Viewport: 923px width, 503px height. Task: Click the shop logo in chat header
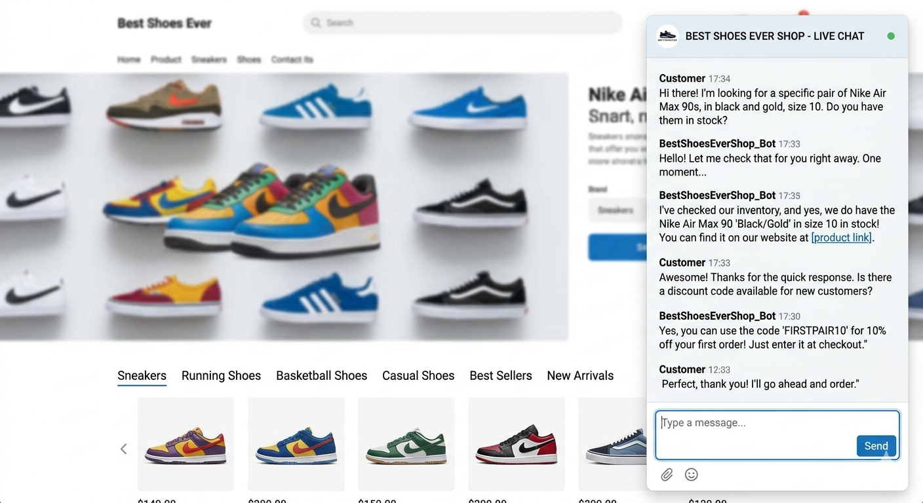tap(667, 37)
